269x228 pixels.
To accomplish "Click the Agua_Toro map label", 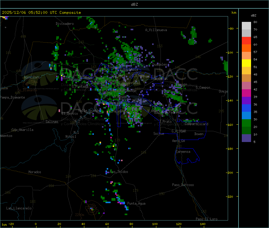I will (x=32, y=77).
